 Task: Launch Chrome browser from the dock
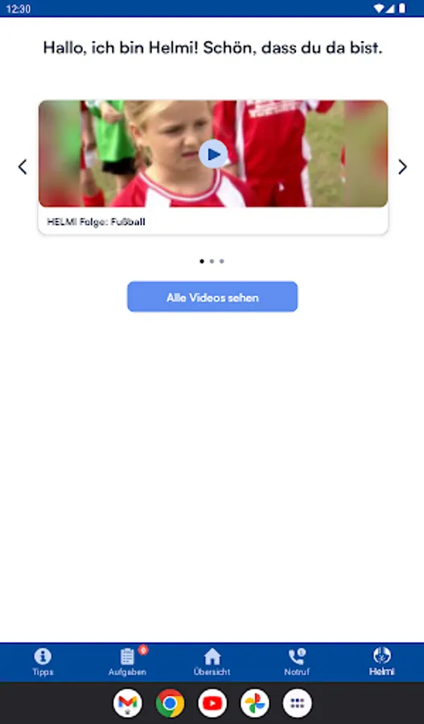(x=170, y=703)
